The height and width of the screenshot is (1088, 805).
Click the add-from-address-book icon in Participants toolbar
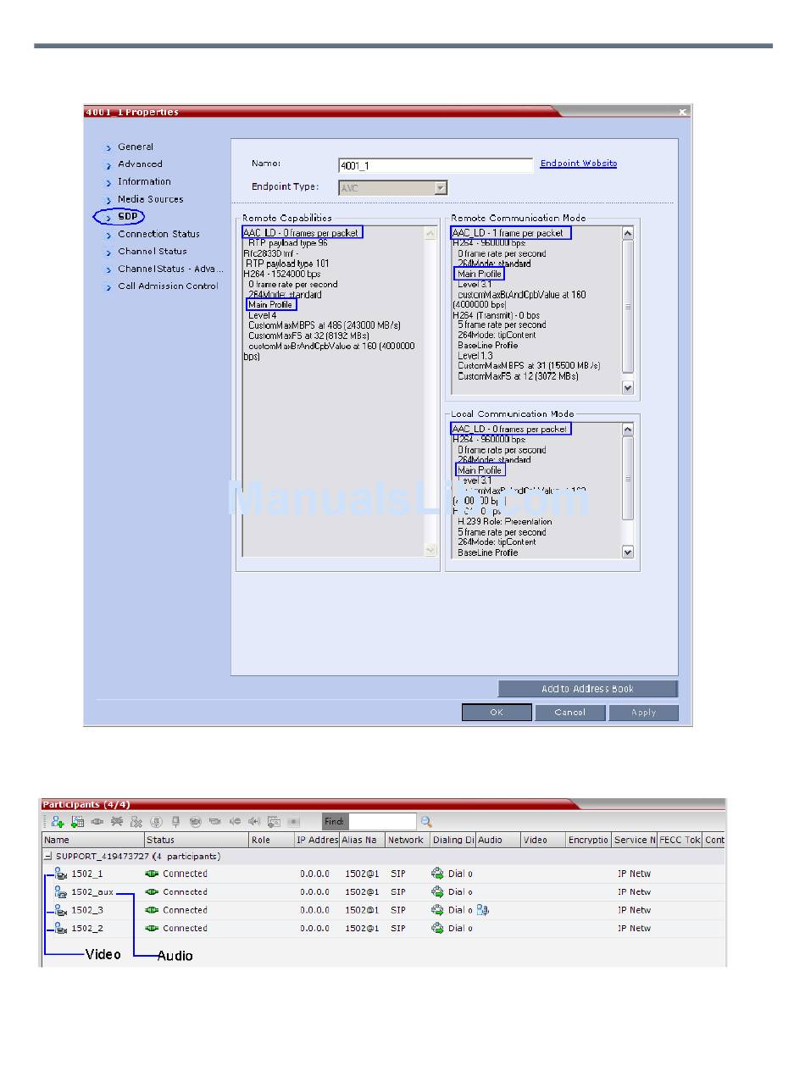coord(77,821)
